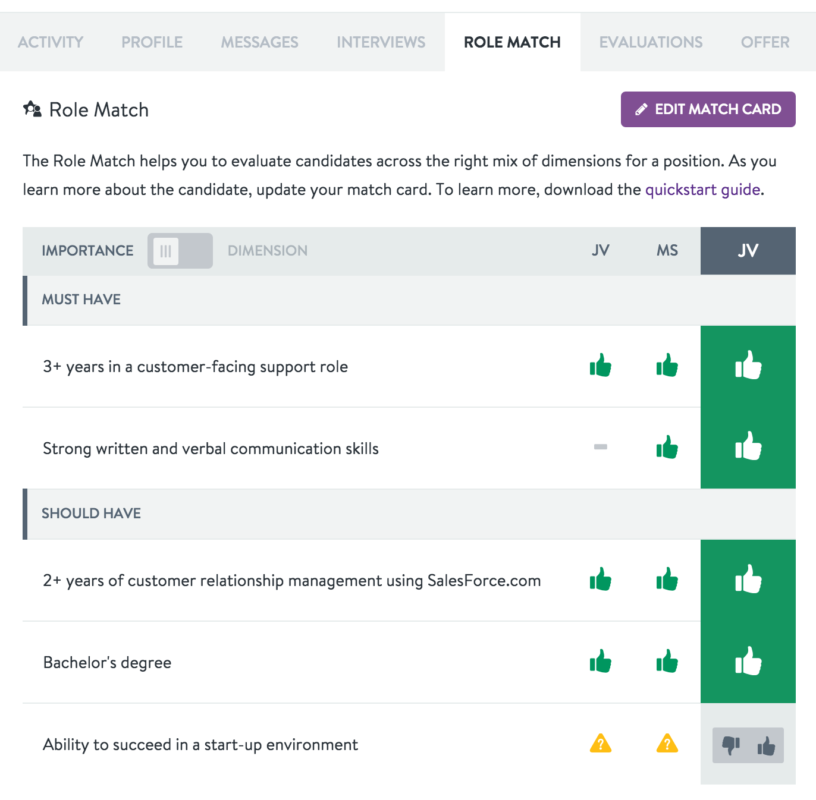
Task: Toggle the Importance/Dimension switch
Action: [x=180, y=251]
